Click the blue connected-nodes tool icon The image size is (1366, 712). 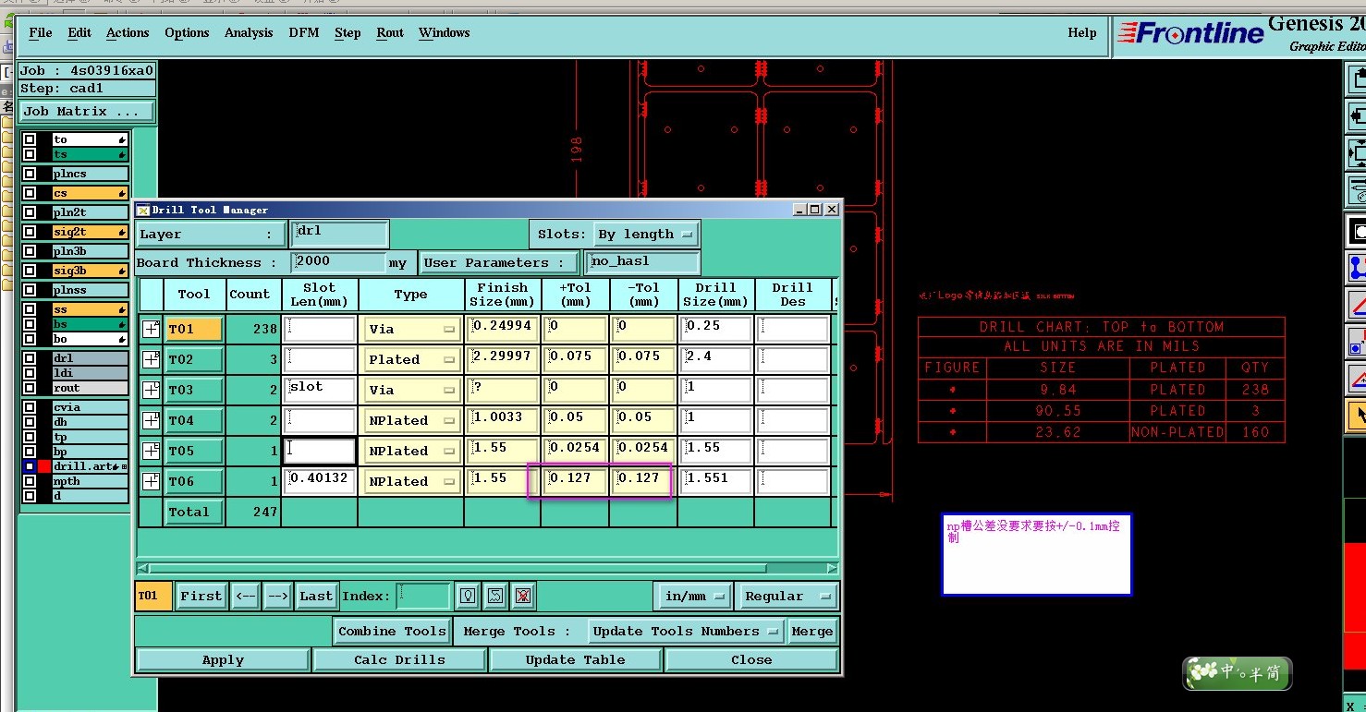point(1357,267)
